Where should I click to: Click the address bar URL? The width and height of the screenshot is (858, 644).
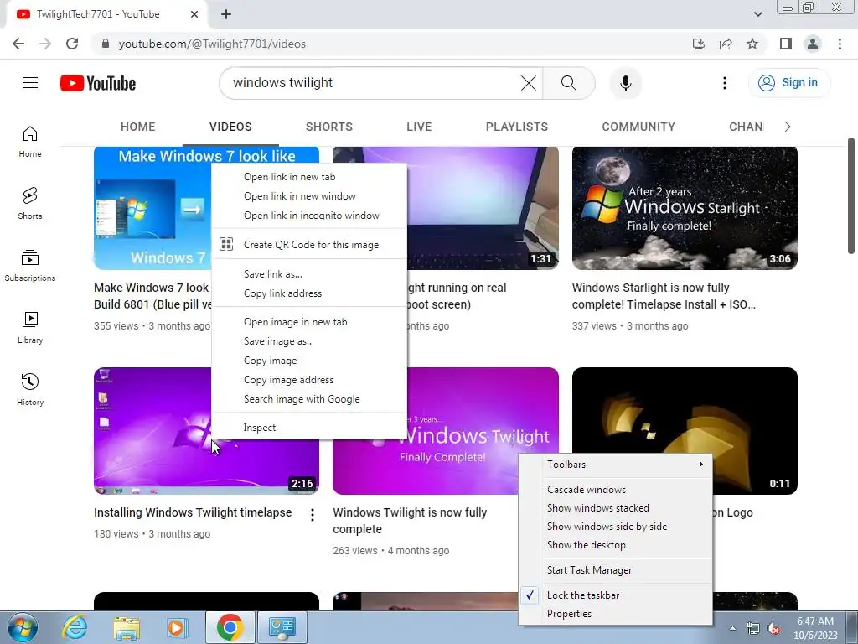[212, 44]
